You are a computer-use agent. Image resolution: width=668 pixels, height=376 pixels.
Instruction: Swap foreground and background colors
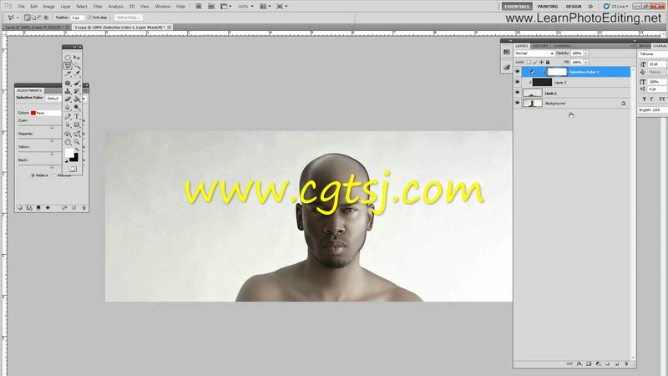pyautogui.click(x=77, y=150)
